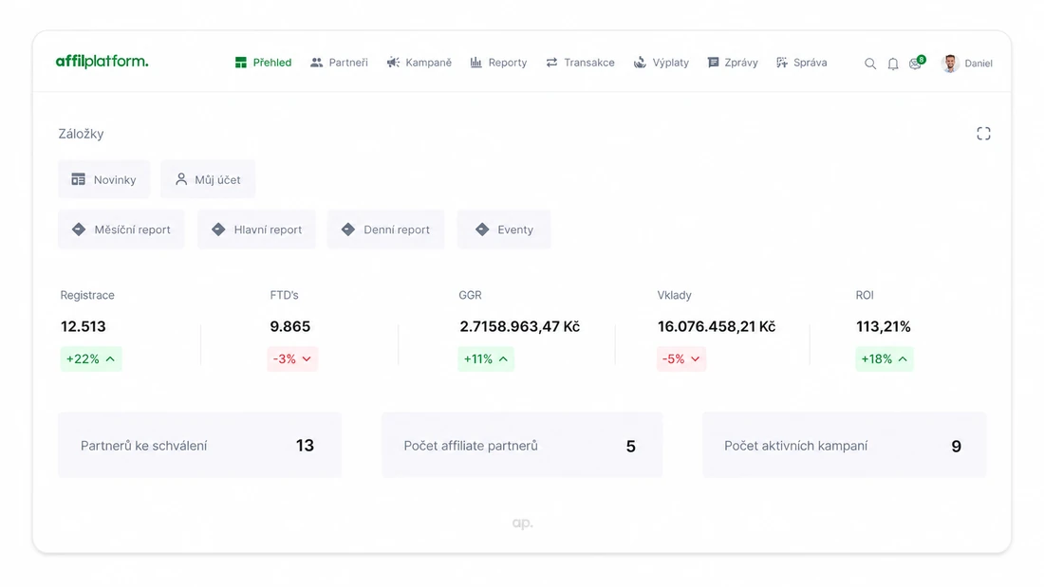Click the ROI value 113,21%
Viewport: 1044px width, 587px height.
click(x=884, y=327)
